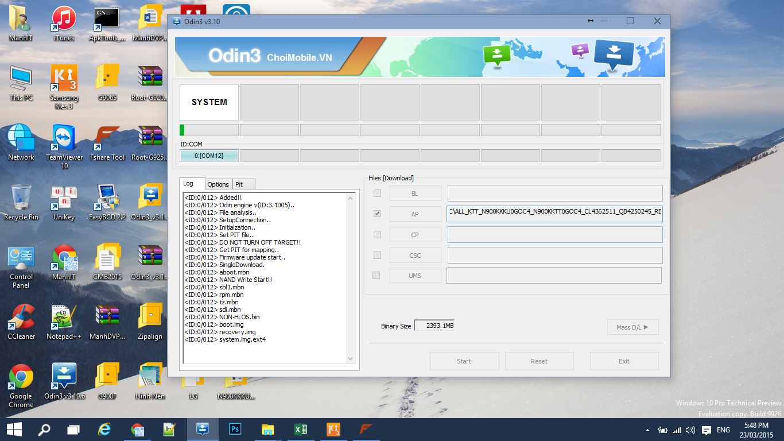The width and height of the screenshot is (784, 441).
Task: Click the CSC file browse button
Action: tap(415, 256)
